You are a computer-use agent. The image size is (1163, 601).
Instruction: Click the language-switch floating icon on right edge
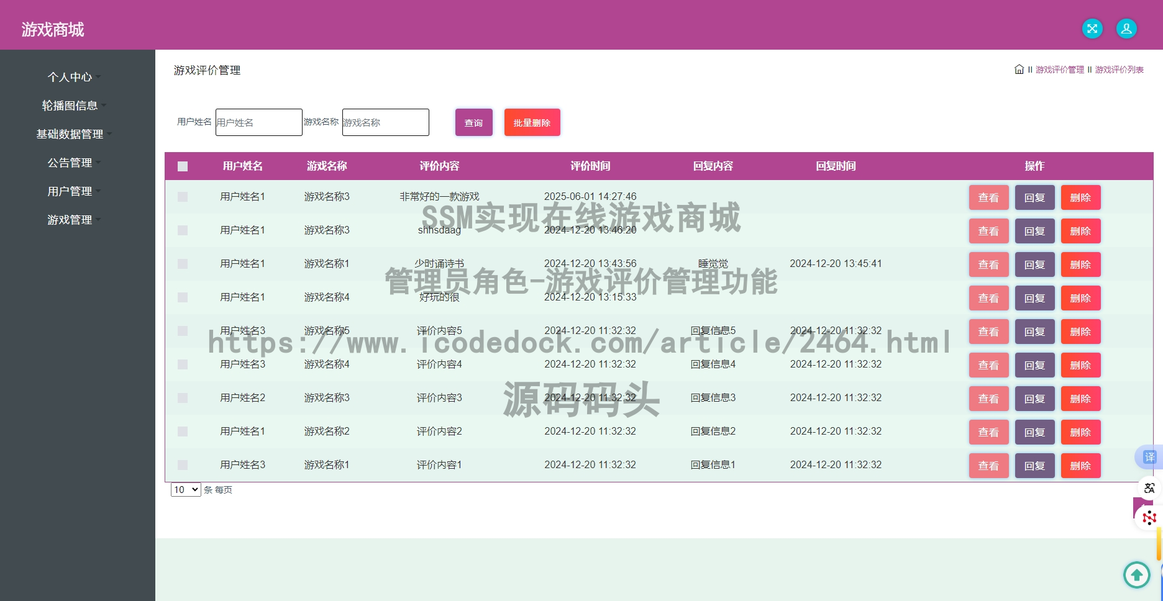click(x=1149, y=488)
